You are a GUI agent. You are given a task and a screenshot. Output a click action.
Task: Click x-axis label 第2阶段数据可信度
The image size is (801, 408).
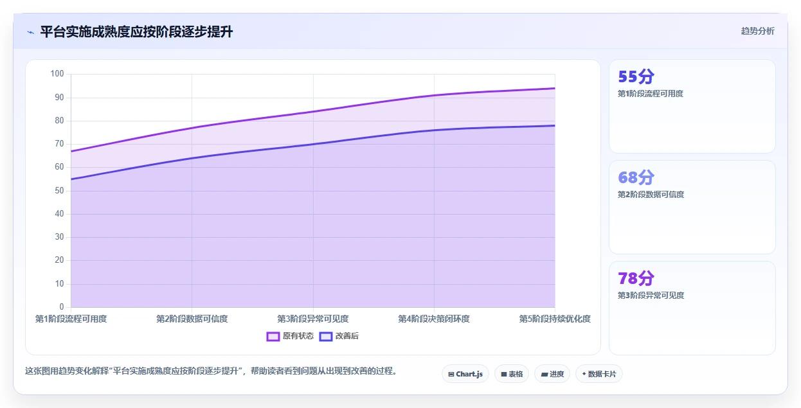pyautogui.click(x=192, y=319)
